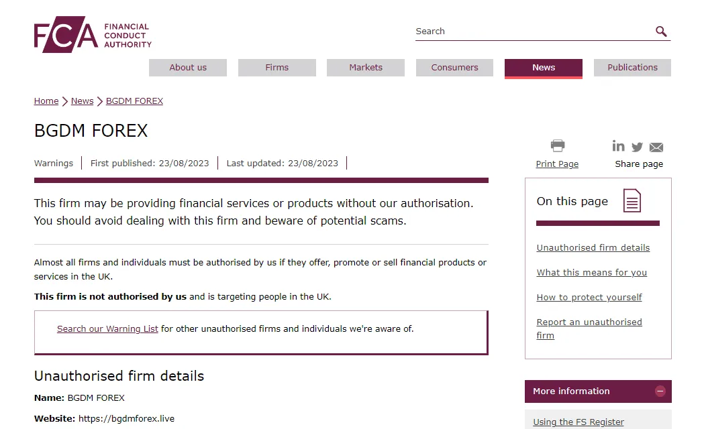Open the About us menu
Image resolution: width=704 pixels, height=429 pixels.
point(188,68)
